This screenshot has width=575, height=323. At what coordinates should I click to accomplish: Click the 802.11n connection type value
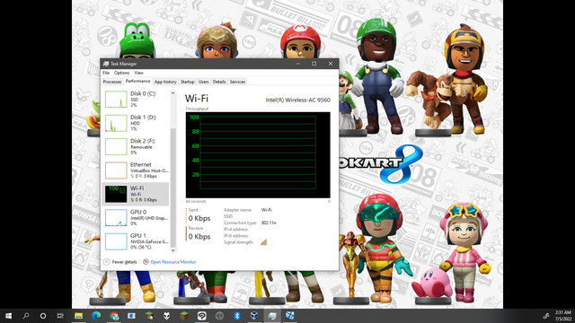[x=269, y=223]
